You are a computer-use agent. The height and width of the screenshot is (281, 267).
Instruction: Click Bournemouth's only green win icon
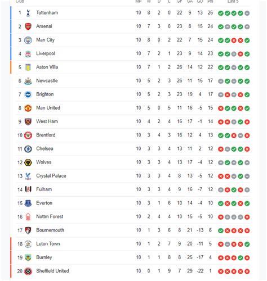click(221, 230)
